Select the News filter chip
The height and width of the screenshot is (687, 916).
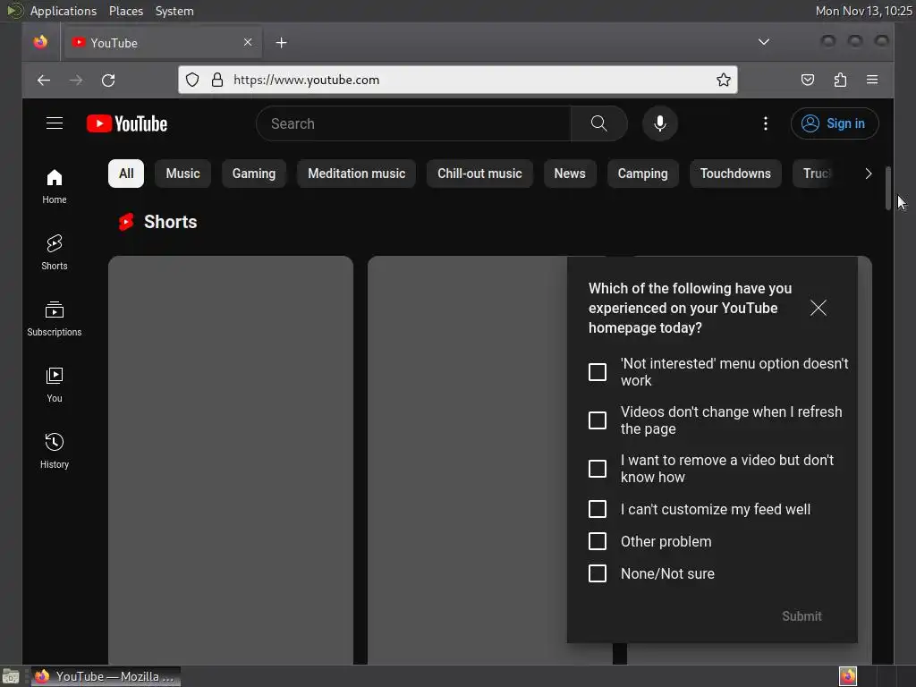pyautogui.click(x=570, y=174)
